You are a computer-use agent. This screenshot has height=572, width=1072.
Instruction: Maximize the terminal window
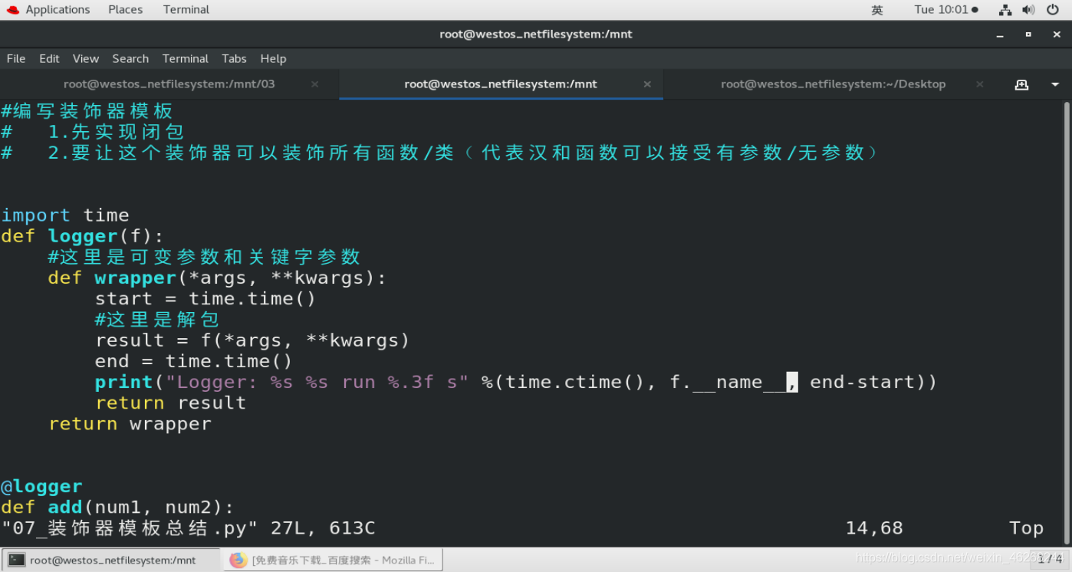point(1028,35)
